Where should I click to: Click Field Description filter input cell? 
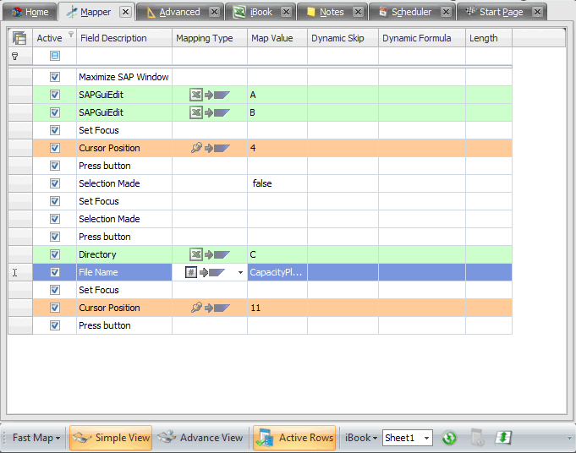(124, 56)
